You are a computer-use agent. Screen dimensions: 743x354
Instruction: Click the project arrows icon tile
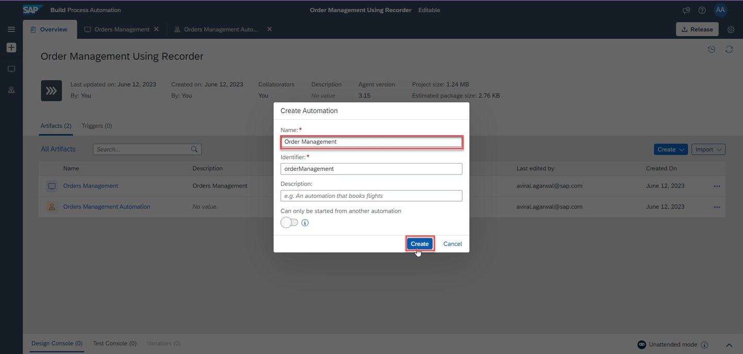(51, 90)
